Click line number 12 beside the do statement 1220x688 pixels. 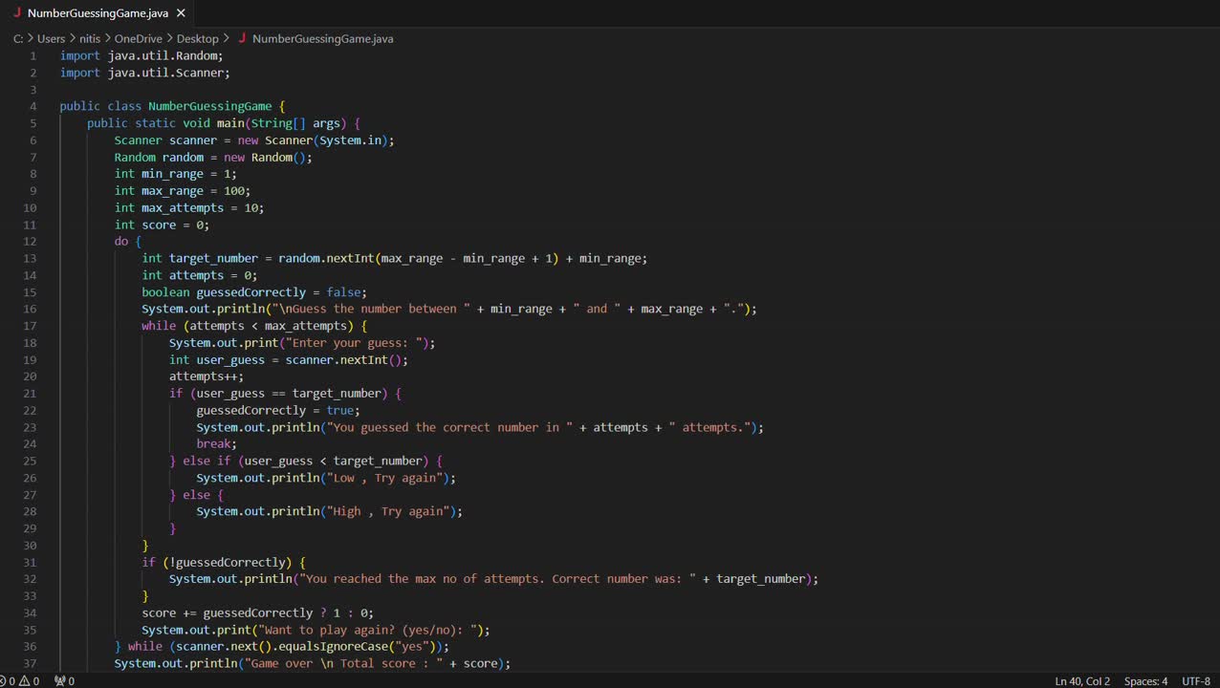30,242
